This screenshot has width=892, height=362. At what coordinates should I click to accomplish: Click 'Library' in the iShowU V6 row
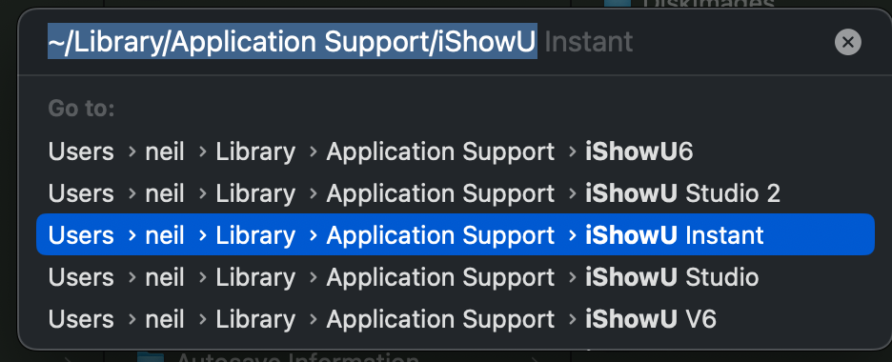click(255, 319)
